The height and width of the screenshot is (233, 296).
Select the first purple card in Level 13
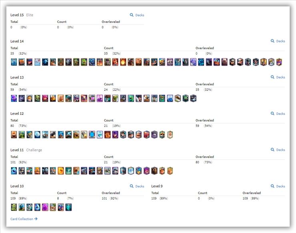click(x=14, y=98)
